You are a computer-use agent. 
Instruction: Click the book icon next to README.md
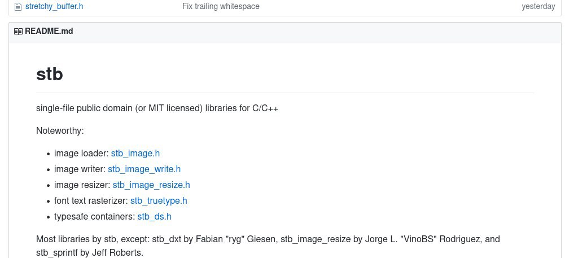[x=18, y=32]
